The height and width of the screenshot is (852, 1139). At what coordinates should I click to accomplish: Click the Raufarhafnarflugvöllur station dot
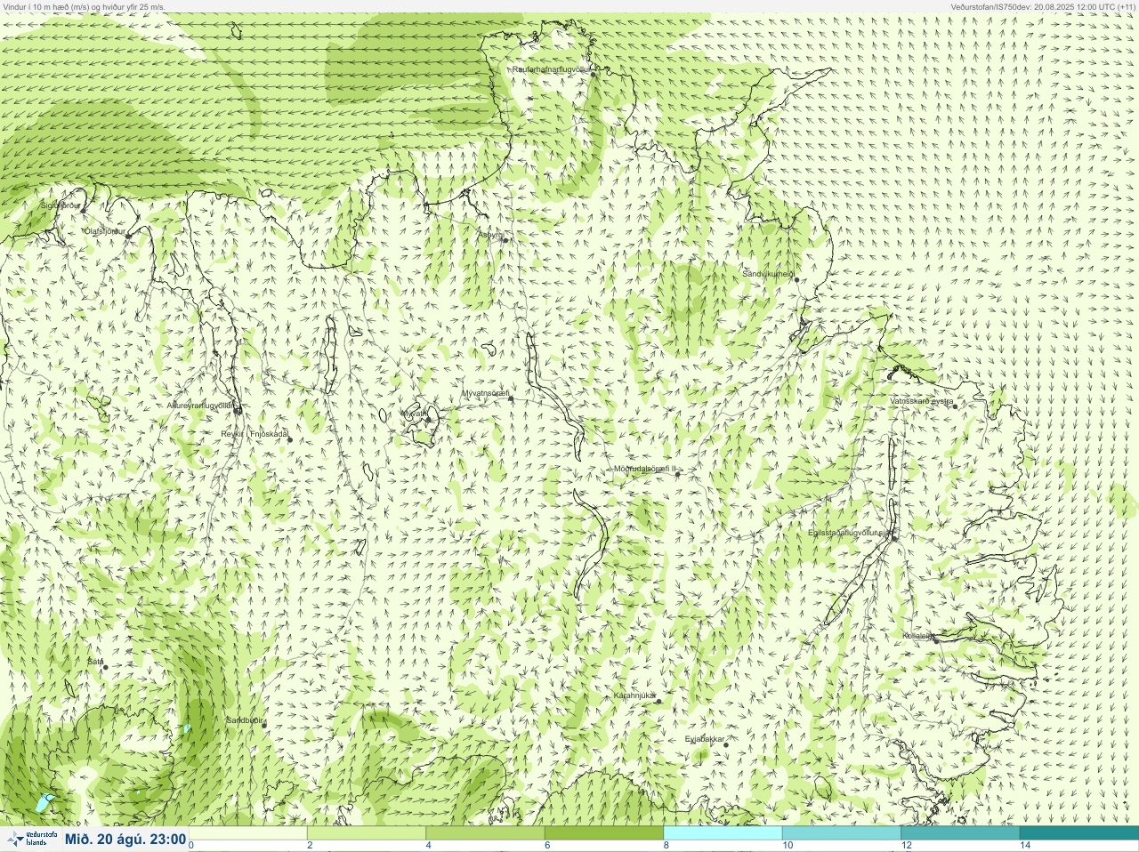click(x=594, y=75)
